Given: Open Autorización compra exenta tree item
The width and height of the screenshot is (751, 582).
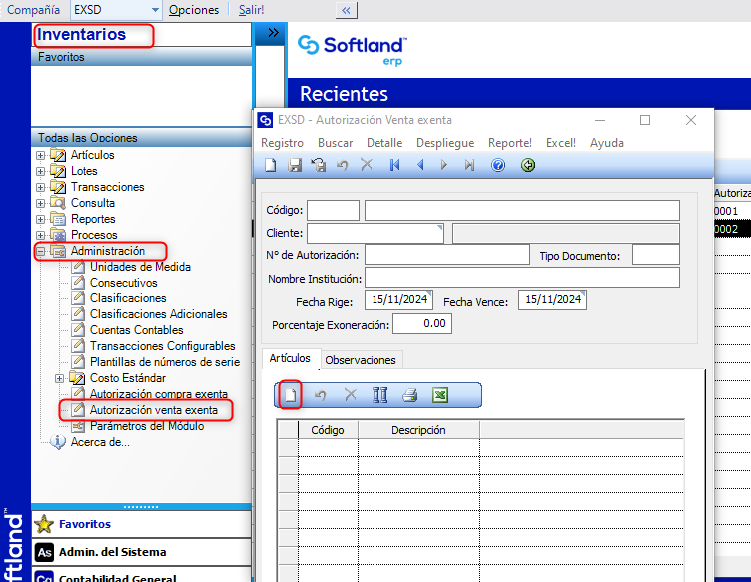Looking at the screenshot, I should tap(158, 394).
